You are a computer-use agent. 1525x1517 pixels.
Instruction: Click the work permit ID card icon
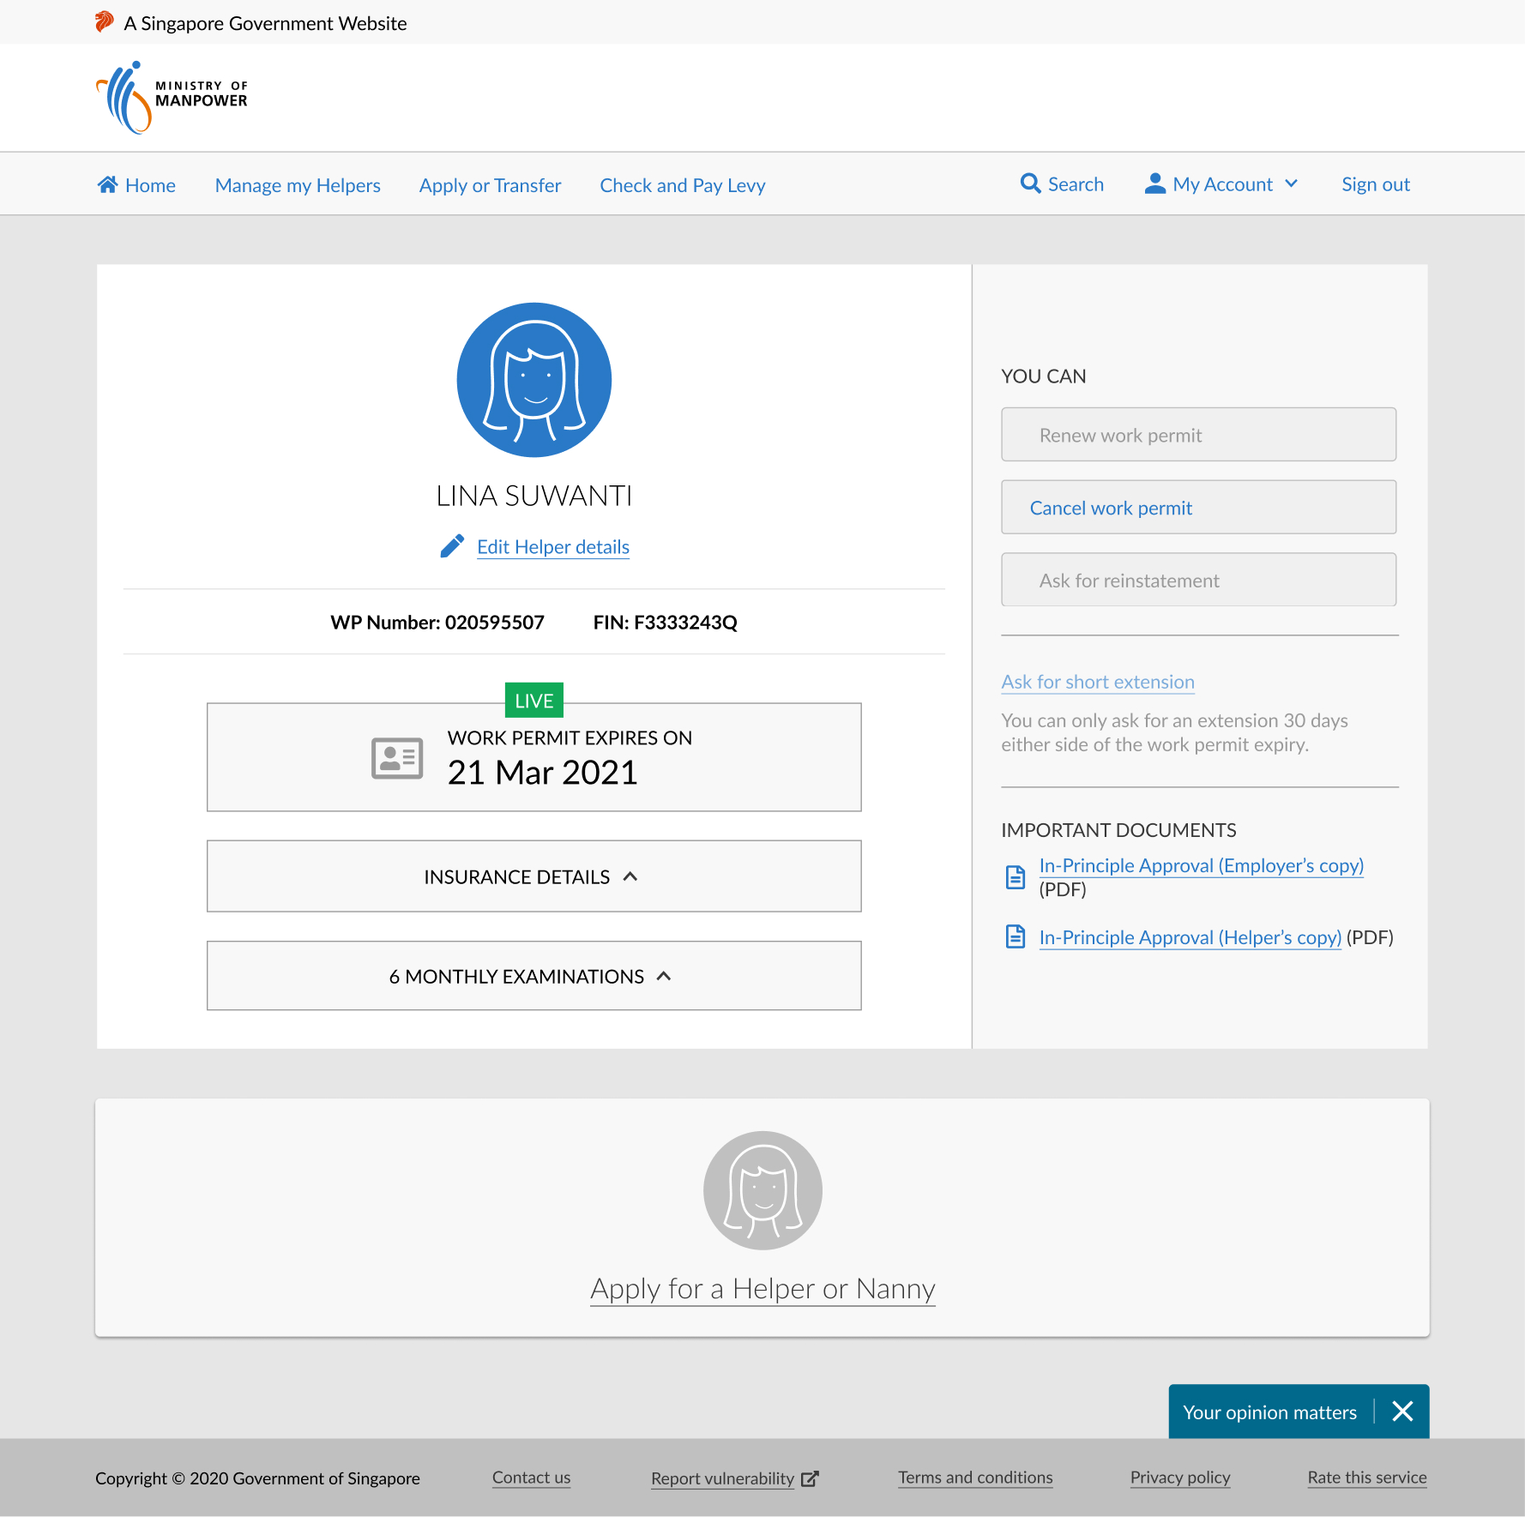[x=397, y=758]
